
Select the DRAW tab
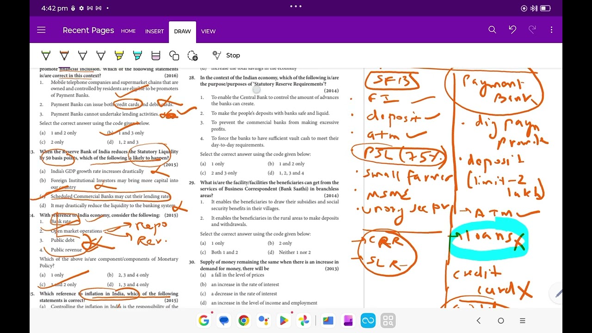pyautogui.click(x=182, y=31)
